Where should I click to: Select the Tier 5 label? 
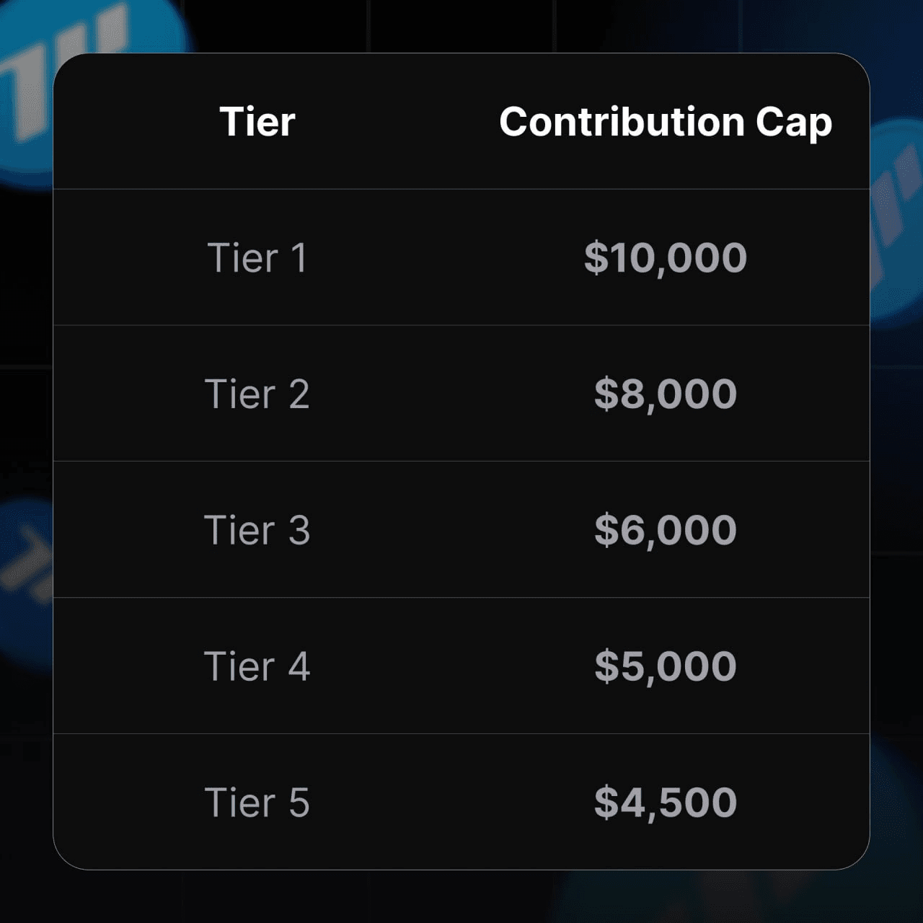257,802
